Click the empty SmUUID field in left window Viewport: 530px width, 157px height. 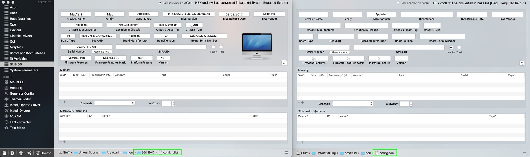click(161, 47)
